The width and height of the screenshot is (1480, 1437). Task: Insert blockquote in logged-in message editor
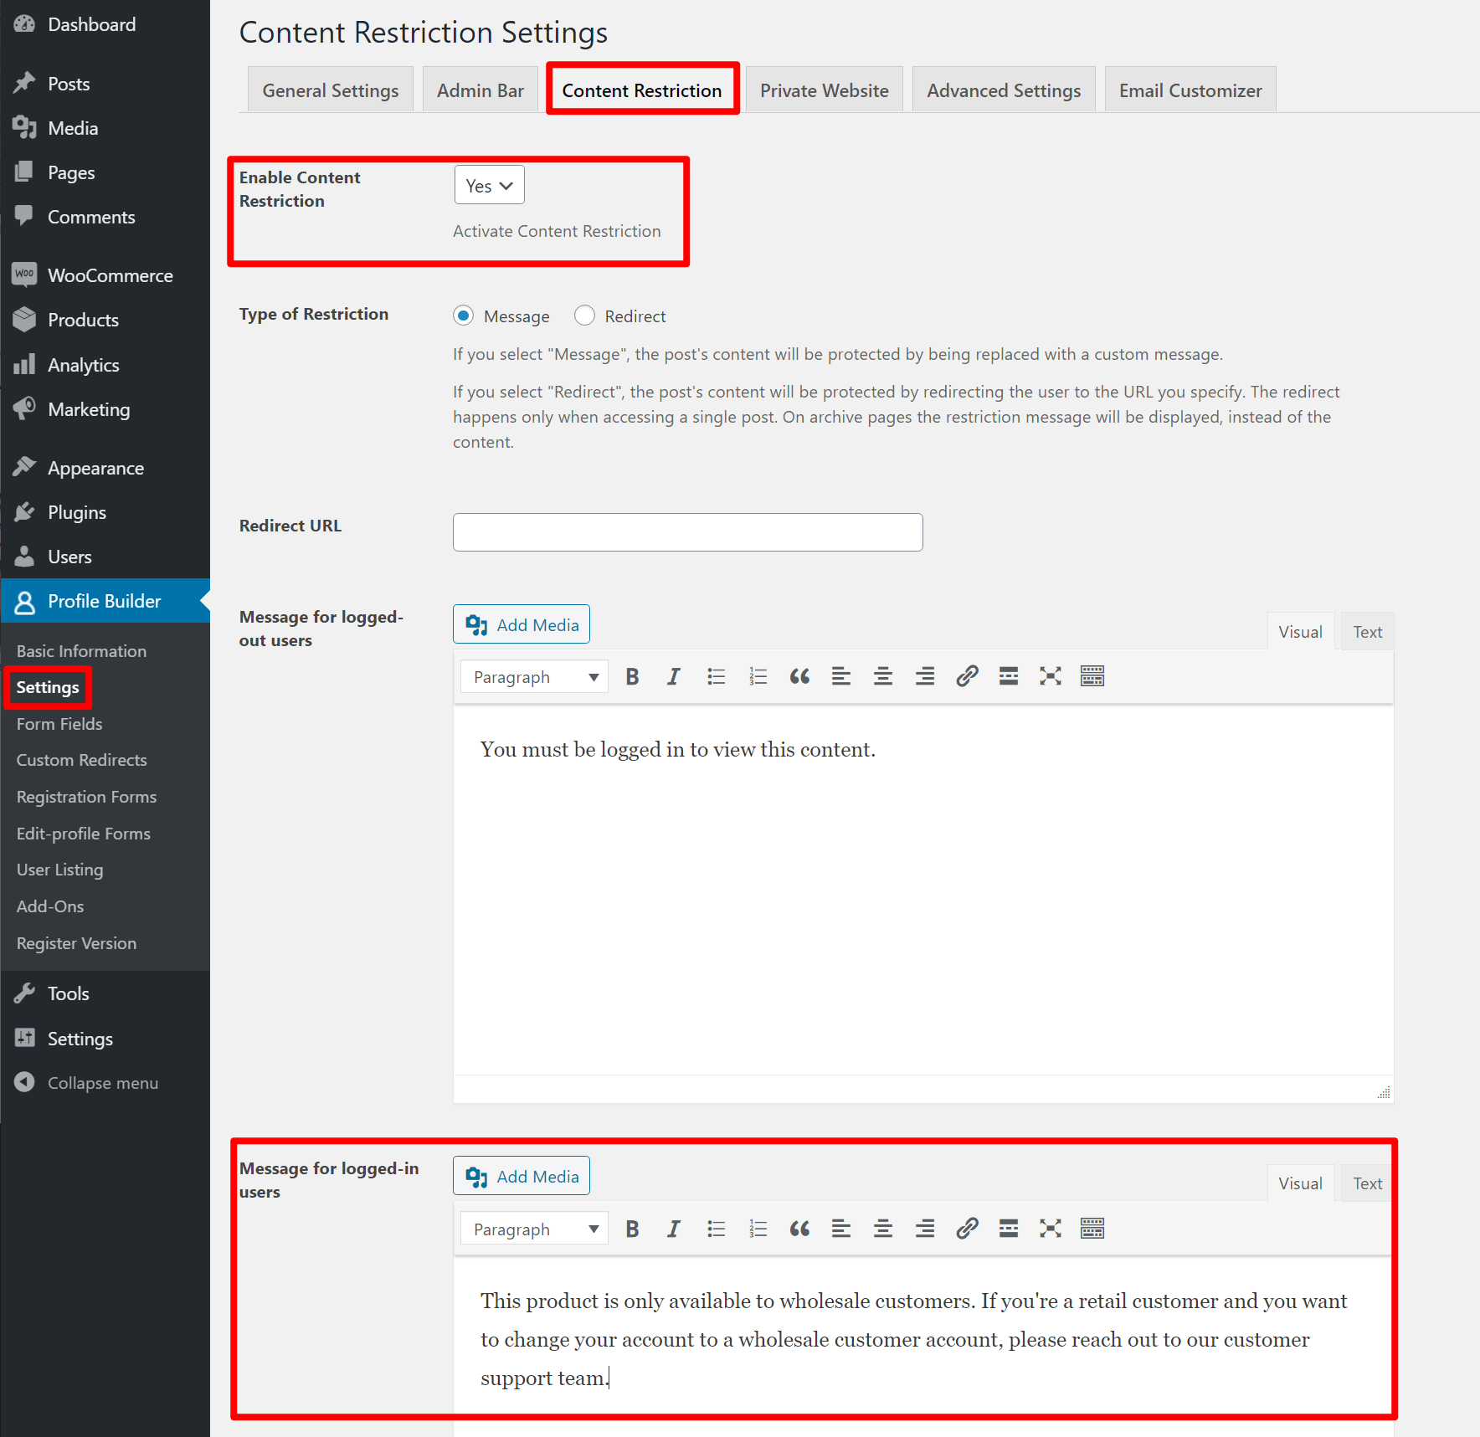(799, 1229)
